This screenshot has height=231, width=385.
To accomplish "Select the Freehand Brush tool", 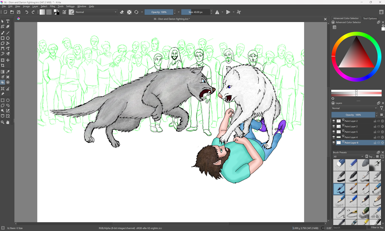I will pos(3,33).
